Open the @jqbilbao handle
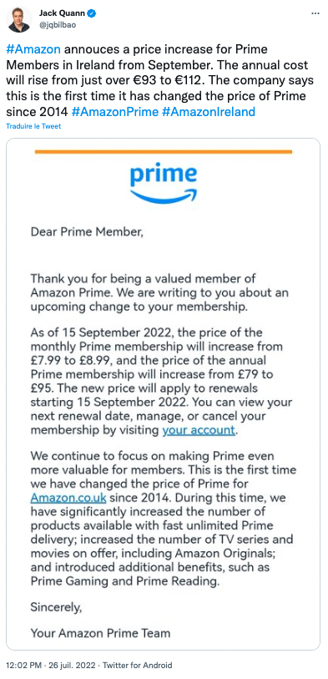The width and height of the screenshot is (328, 679). pos(57,25)
